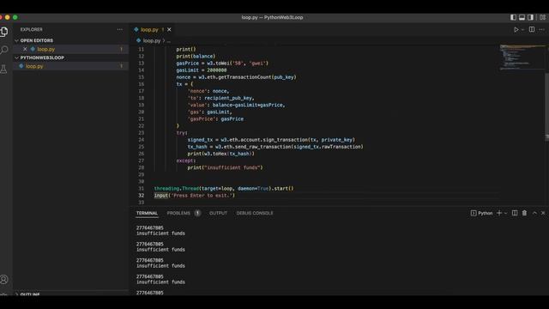The height and width of the screenshot is (309, 549).
Task: Open the Explorer view in activity bar
Action: [x=3, y=32]
